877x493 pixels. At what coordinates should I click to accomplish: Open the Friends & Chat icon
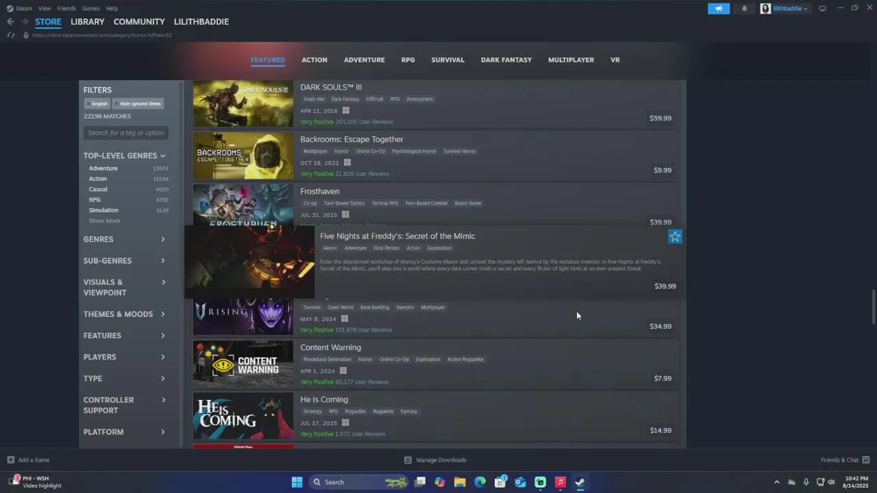tap(866, 460)
